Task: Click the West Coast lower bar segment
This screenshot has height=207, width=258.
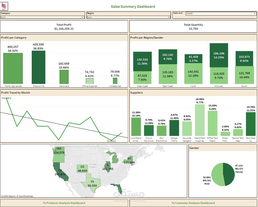Action: 143,78
